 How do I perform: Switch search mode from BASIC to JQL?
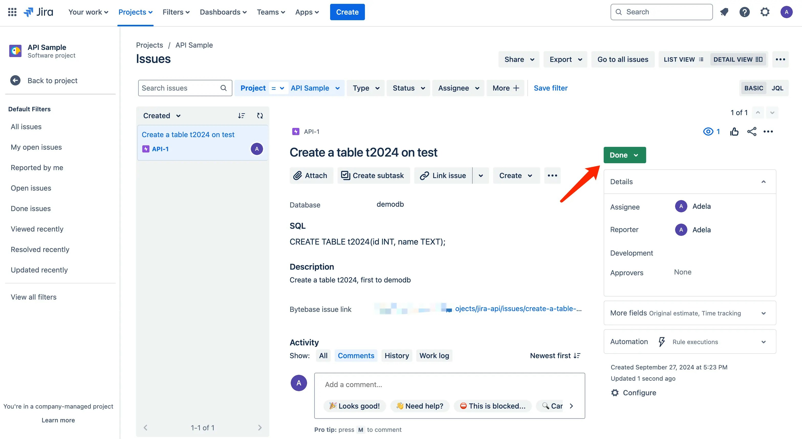[777, 88]
